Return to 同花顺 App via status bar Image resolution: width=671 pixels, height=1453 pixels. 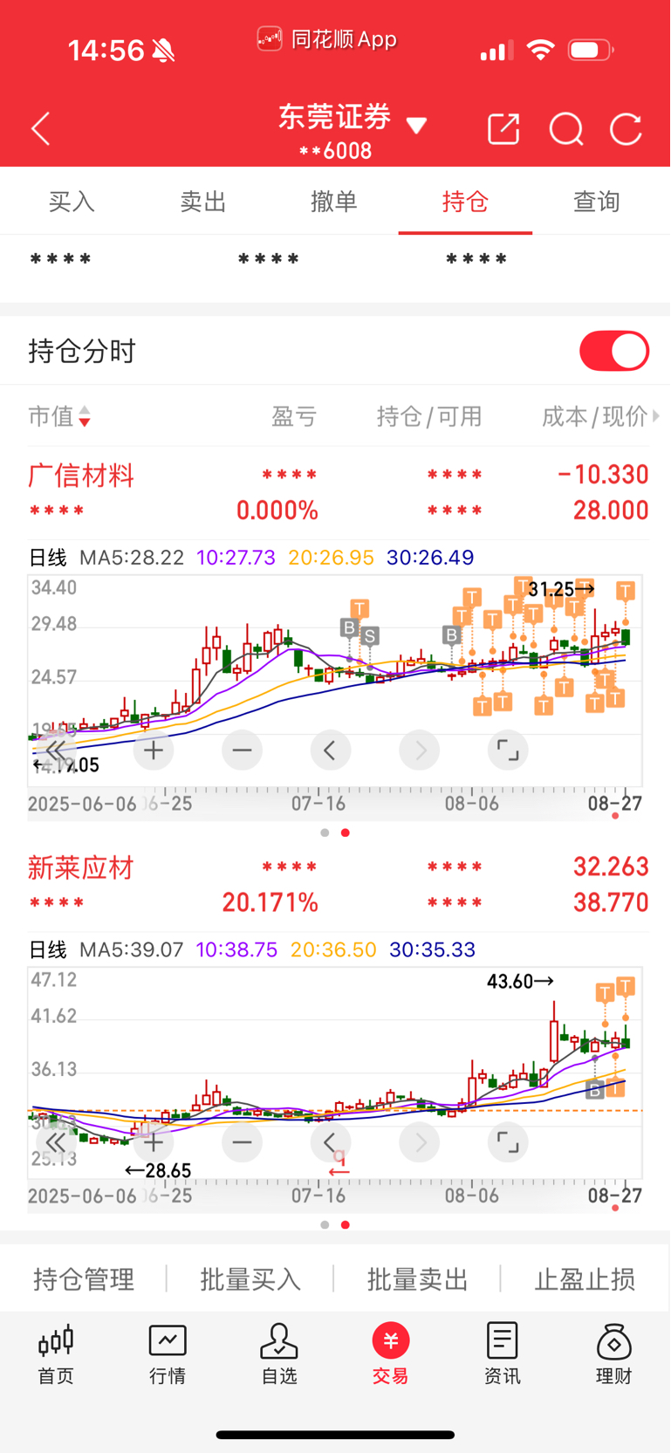[x=327, y=39]
